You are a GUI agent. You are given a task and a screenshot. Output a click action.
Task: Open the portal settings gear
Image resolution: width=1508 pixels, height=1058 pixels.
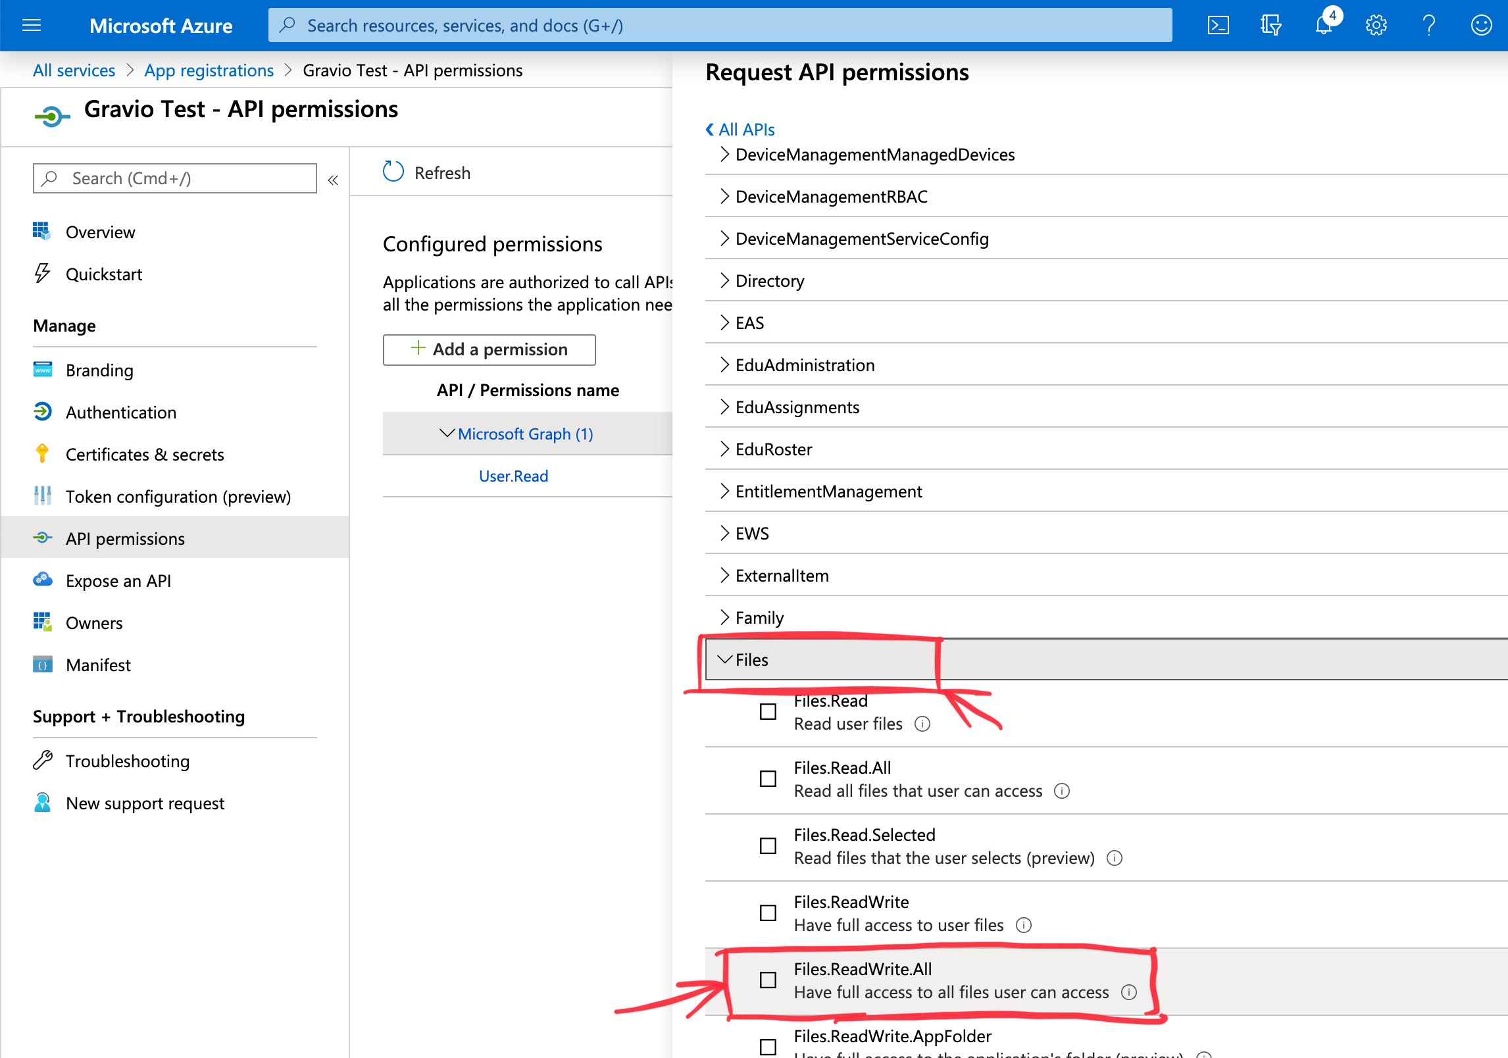[x=1376, y=26]
